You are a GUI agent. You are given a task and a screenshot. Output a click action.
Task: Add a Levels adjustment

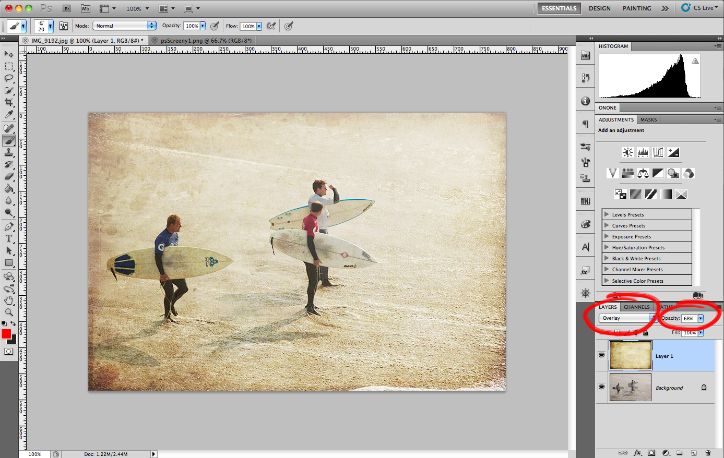(643, 152)
